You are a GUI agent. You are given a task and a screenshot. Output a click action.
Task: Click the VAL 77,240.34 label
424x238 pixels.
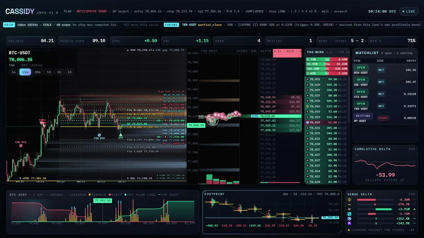(x=139, y=178)
